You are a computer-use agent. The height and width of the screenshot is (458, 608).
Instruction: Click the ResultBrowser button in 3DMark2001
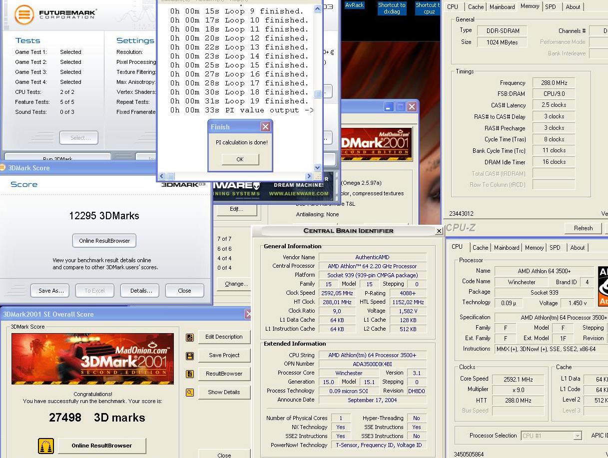tap(224, 374)
